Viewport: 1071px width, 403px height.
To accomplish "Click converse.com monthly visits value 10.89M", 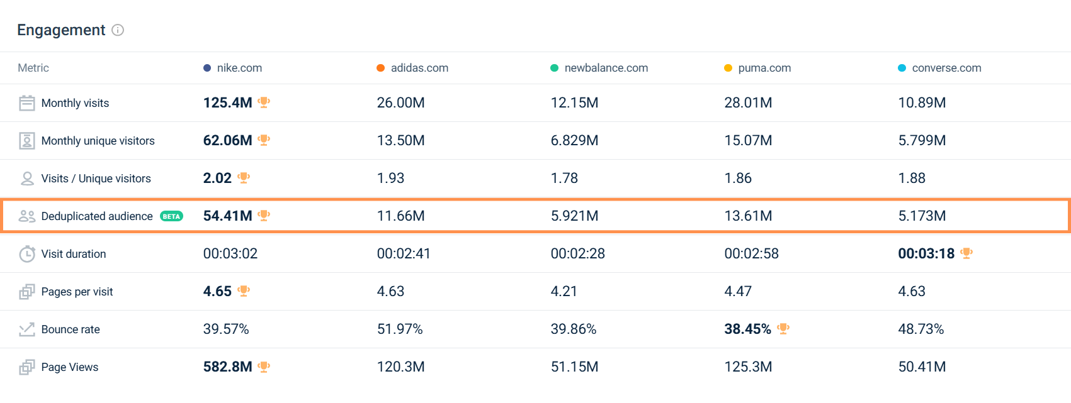I will pos(922,102).
